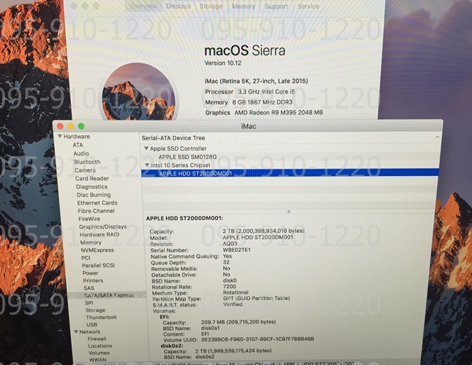This screenshot has height=365, width=472.
Task: Select highlighted APPLE HDD ST2000DM001 row
Action: coord(291,173)
